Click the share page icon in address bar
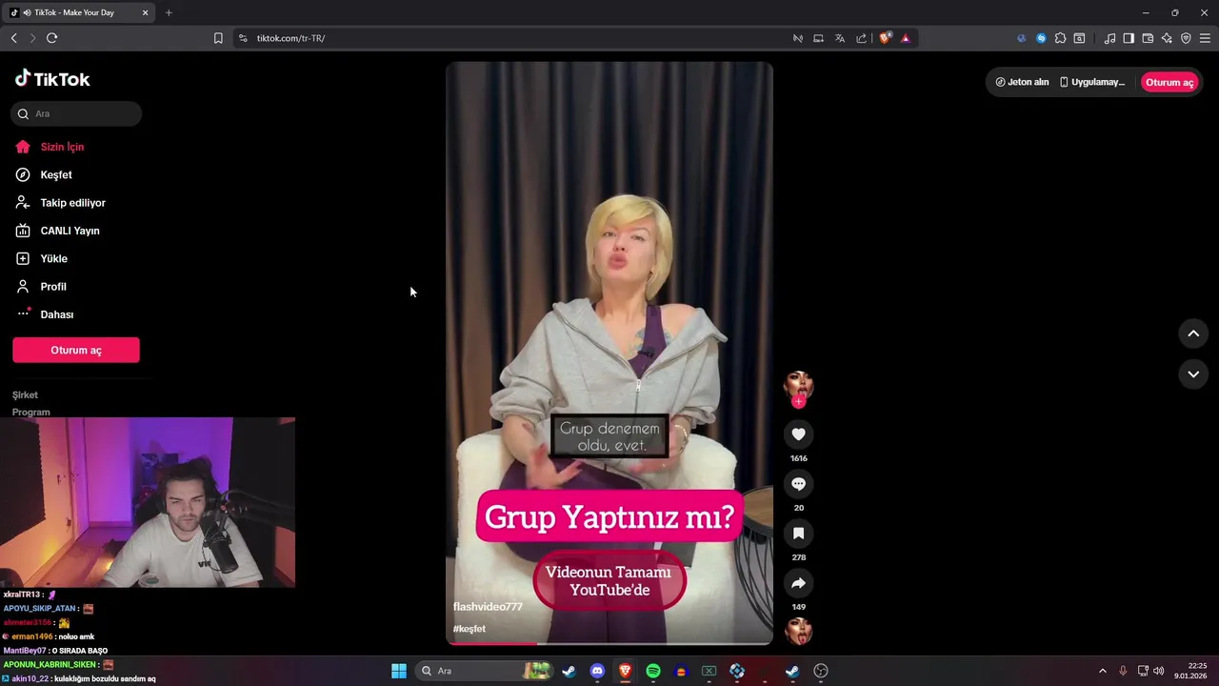Viewport: 1219px width, 686px height. point(862,38)
